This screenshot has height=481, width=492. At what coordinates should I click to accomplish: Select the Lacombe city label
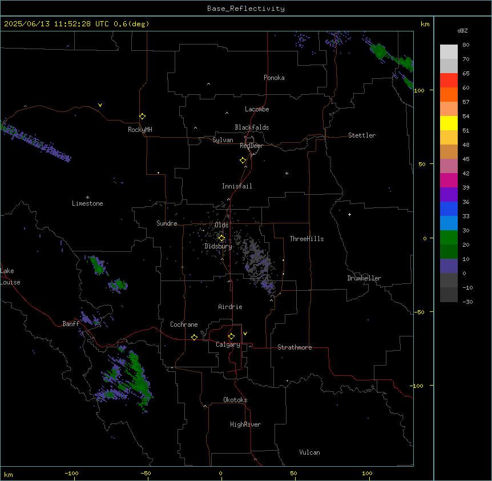tap(257, 109)
